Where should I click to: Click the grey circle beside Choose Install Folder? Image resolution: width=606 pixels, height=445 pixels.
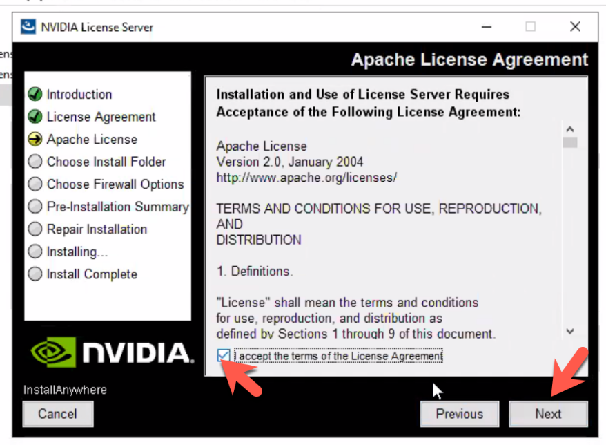pos(35,162)
